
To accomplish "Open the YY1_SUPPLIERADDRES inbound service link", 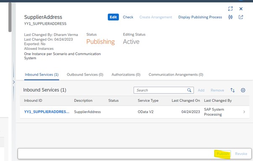I will pos(47,112).
